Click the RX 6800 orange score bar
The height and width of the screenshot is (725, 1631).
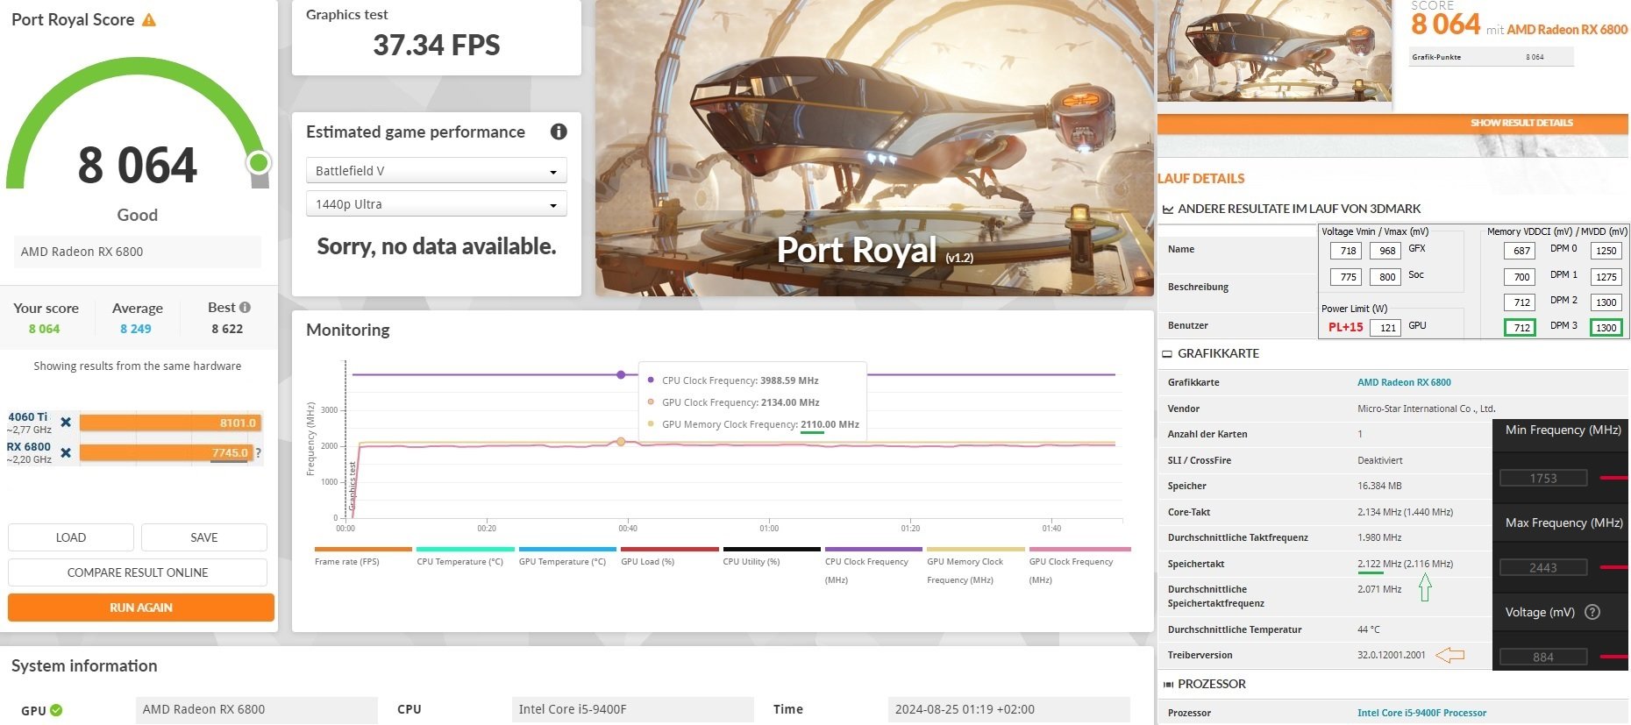(167, 452)
